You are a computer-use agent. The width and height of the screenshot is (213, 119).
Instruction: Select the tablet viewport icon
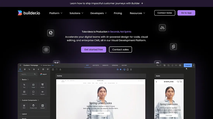point(128,70)
